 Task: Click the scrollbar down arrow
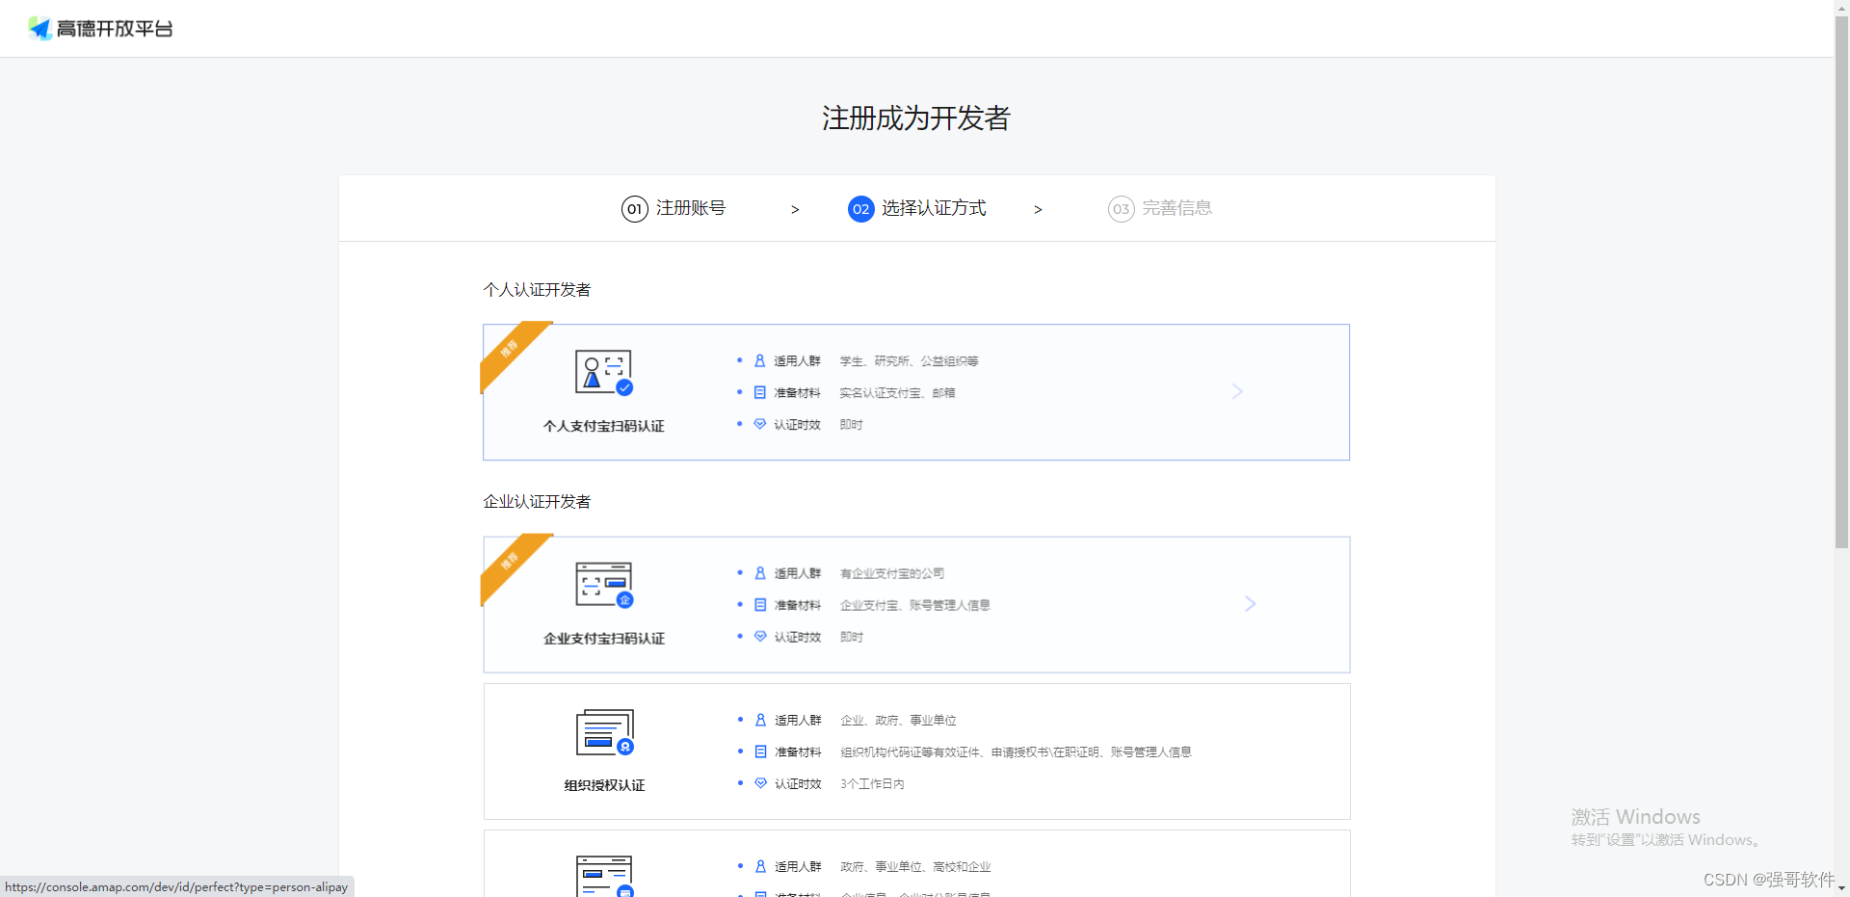pyautogui.click(x=1841, y=889)
